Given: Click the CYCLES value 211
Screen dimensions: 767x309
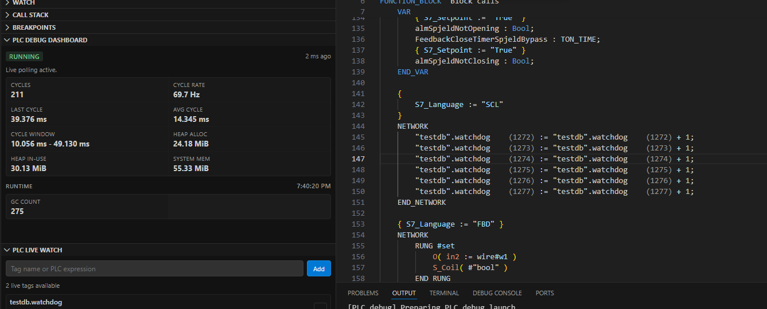Looking at the screenshot, I should [x=17, y=94].
